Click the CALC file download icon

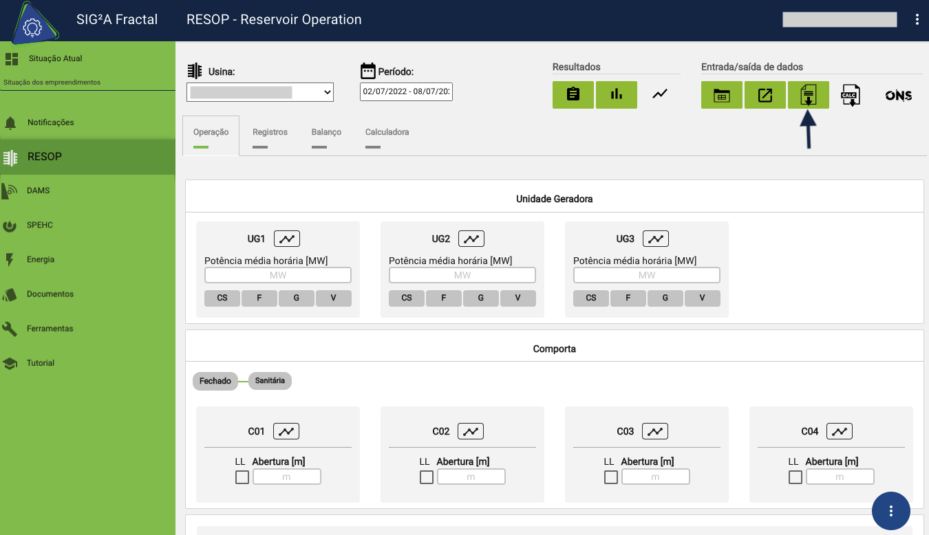(x=851, y=95)
